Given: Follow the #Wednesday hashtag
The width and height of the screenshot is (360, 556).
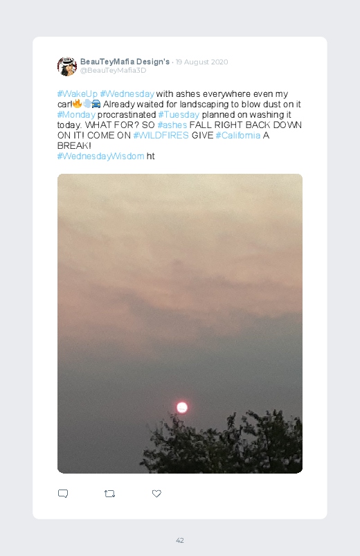Looking at the screenshot, I should pos(127,94).
